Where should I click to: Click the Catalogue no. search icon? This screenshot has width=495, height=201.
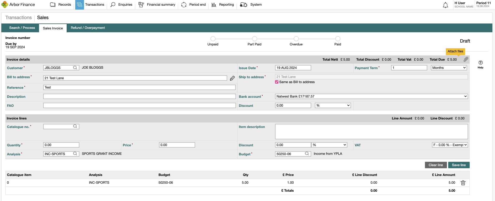(x=75, y=126)
